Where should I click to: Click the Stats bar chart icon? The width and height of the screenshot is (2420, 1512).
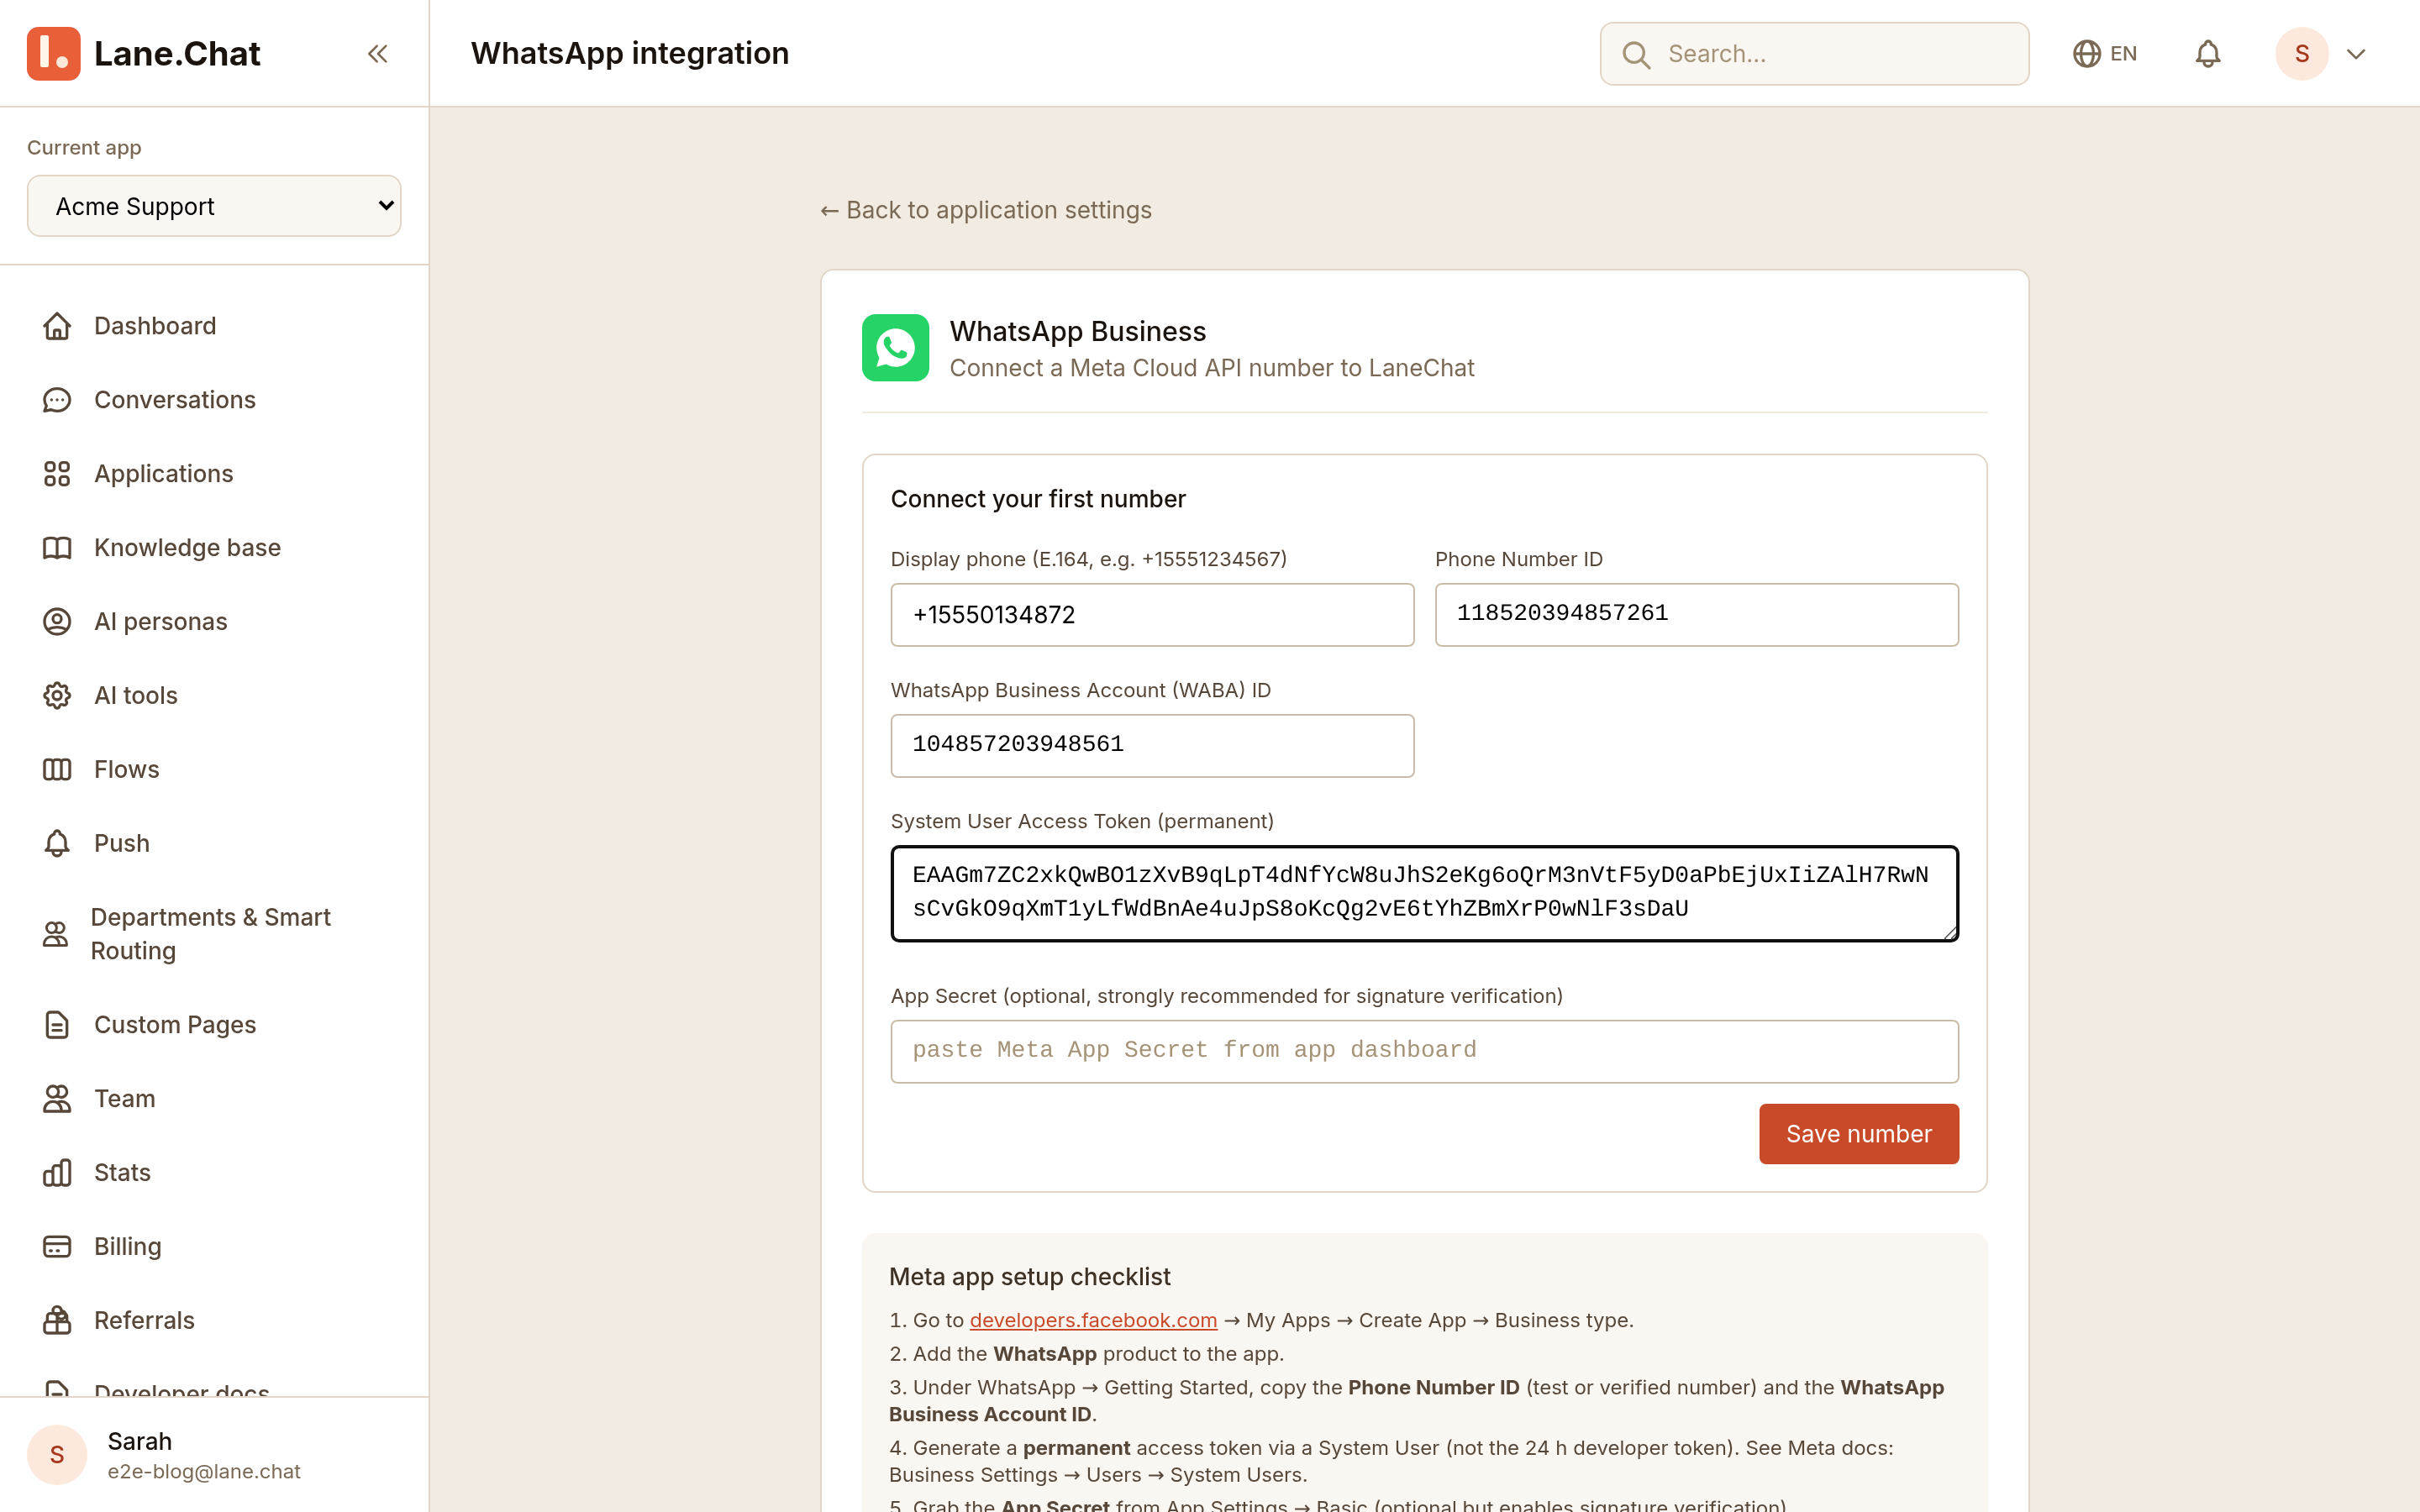tap(57, 1173)
